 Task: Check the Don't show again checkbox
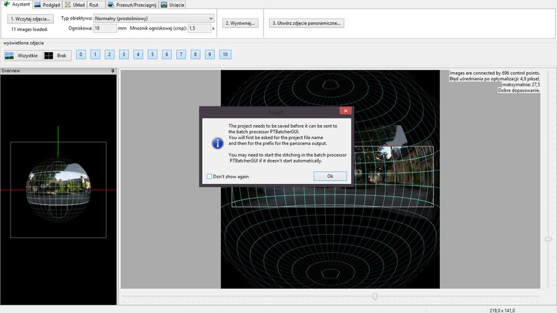pos(210,177)
